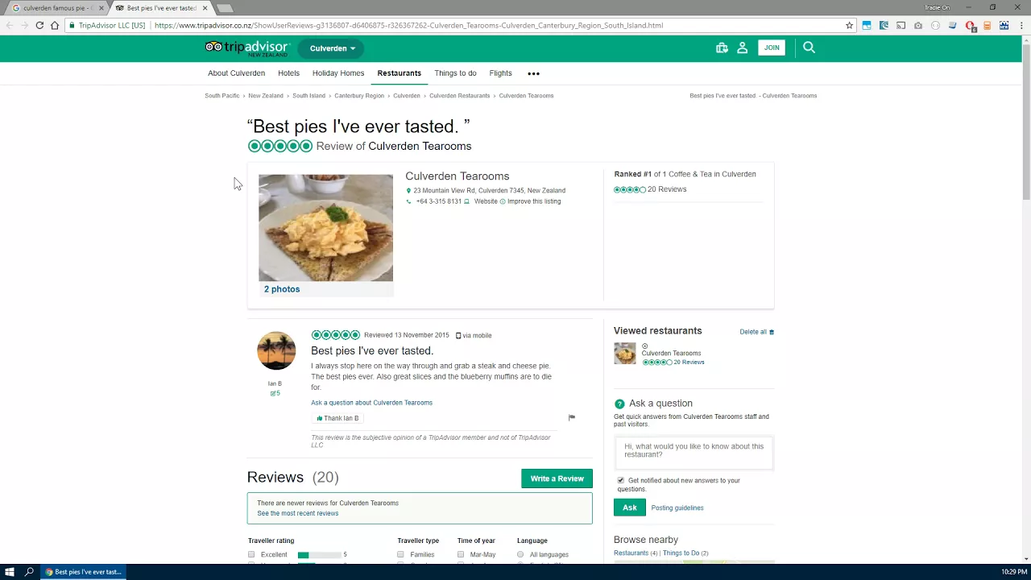Viewport: 1031px width, 580px height.
Task: Click the five-bubble rating on Ian B's review
Action: [336, 335]
